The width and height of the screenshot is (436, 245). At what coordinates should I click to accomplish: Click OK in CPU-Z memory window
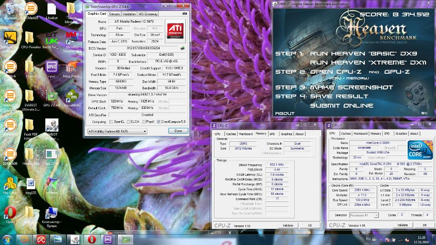click(x=310, y=225)
